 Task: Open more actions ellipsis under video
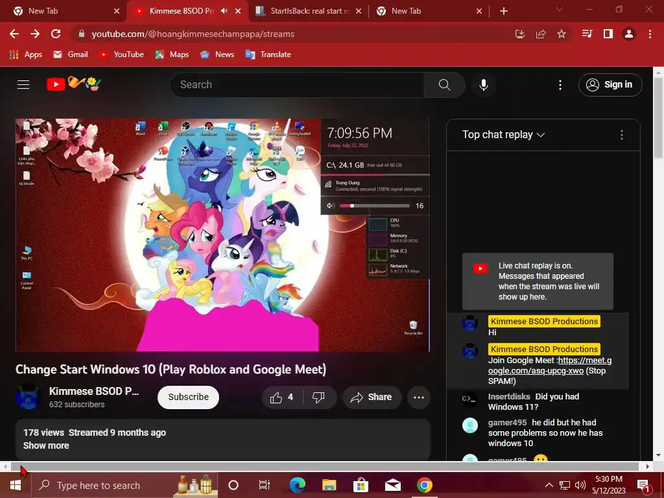[419, 397]
